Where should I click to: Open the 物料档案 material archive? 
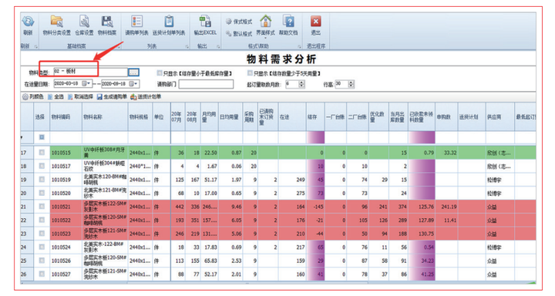(107, 25)
